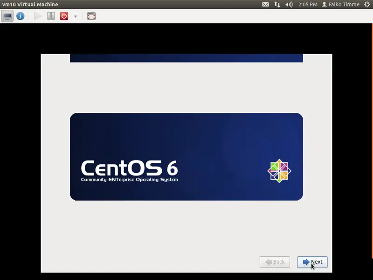The image size is (373, 280).
Task: Show the graphical console view
Action: (x=7, y=16)
